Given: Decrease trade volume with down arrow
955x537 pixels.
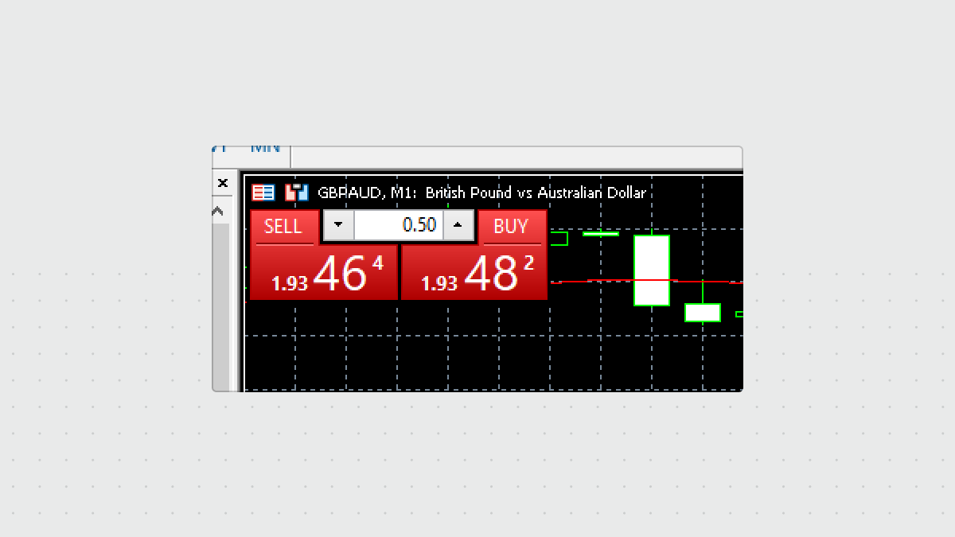Looking at the screenshot, I should point(338,225).
